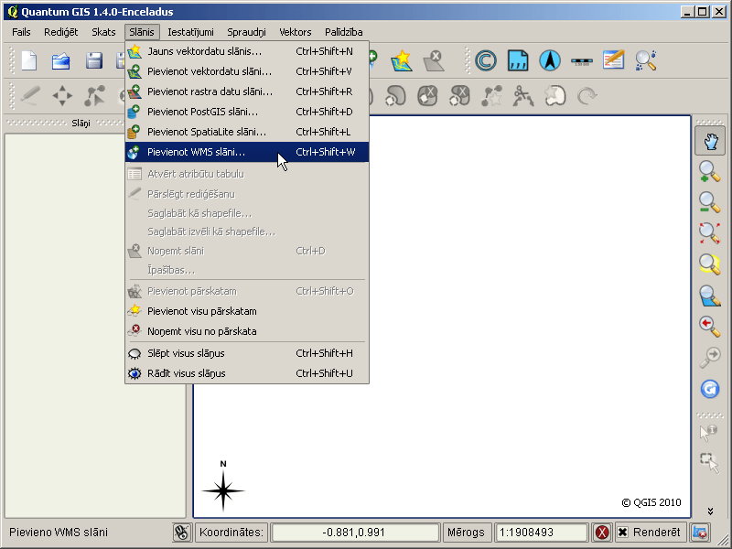732x549 pixels.
Task: Open the Palīdzība menu
Action: pos(344,32)
